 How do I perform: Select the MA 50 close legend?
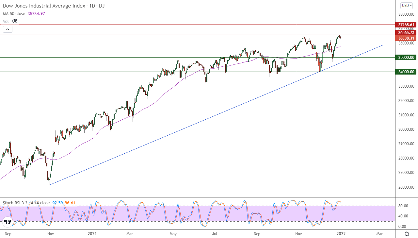(15, 13)
